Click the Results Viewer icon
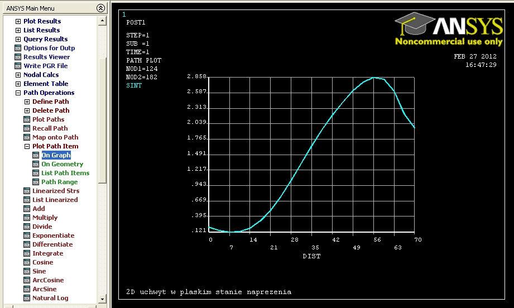 (x=18, y=57)
